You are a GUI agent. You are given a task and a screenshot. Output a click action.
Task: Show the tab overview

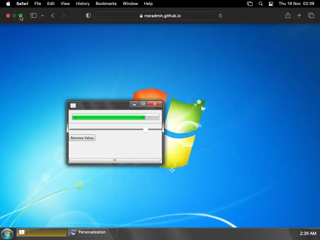point(311,16)
